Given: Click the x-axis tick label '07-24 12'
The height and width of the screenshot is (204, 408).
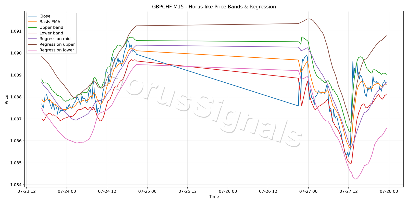Looking at the screenshot, I should pos(107,192).
